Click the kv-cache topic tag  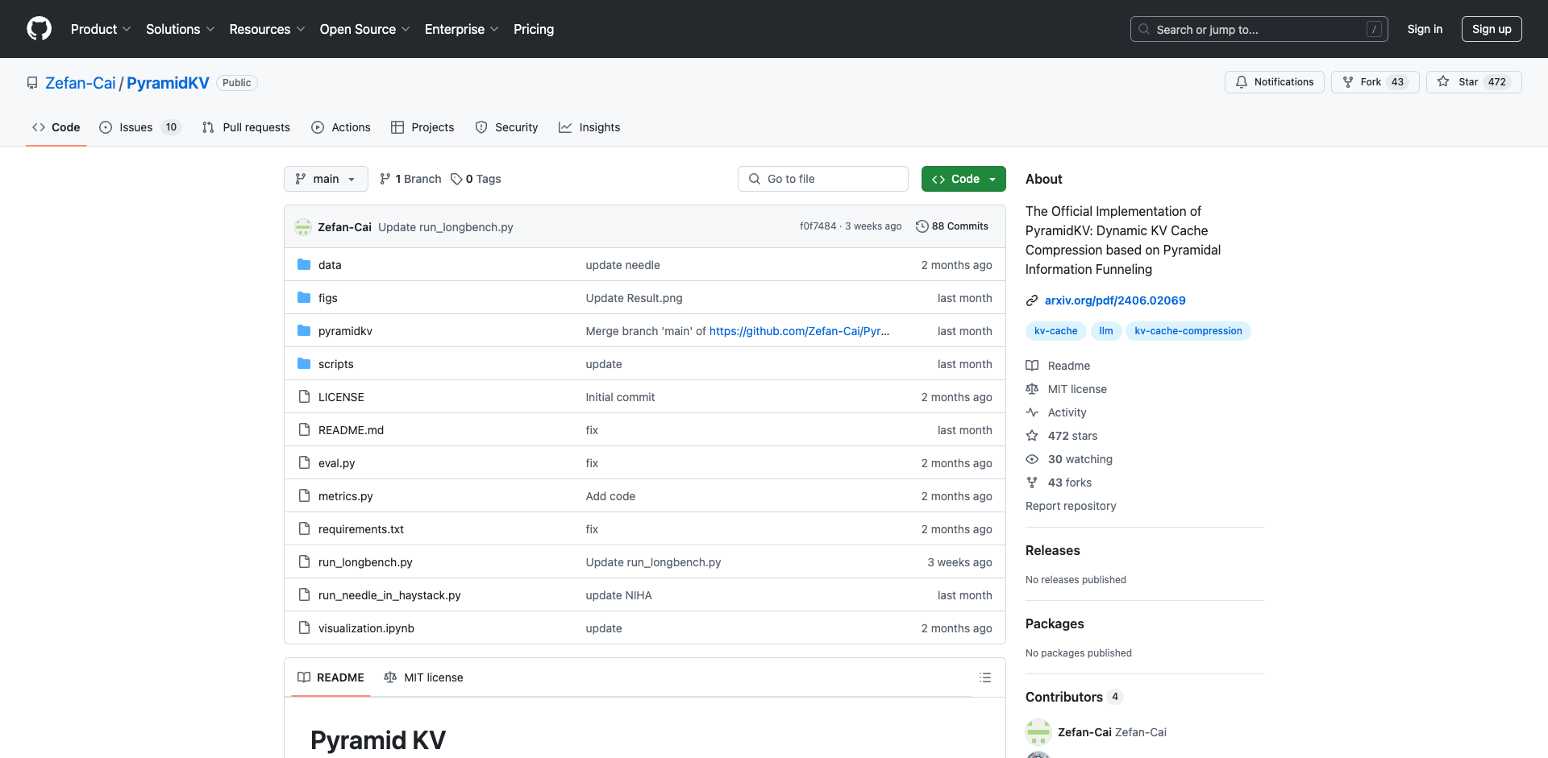tap(1055, 331)
